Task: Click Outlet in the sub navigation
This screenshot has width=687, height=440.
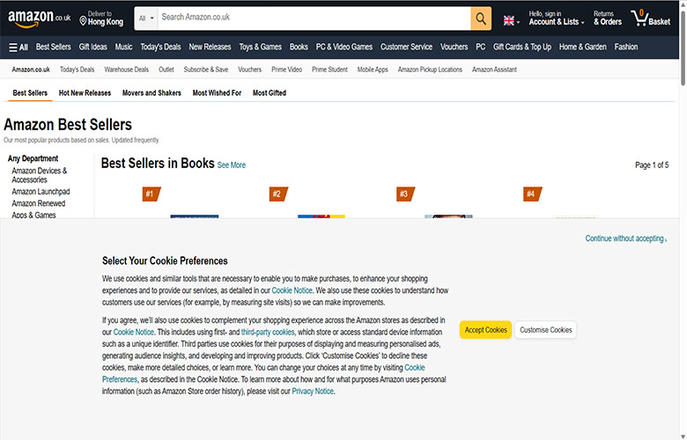Action: click(166, 70)
